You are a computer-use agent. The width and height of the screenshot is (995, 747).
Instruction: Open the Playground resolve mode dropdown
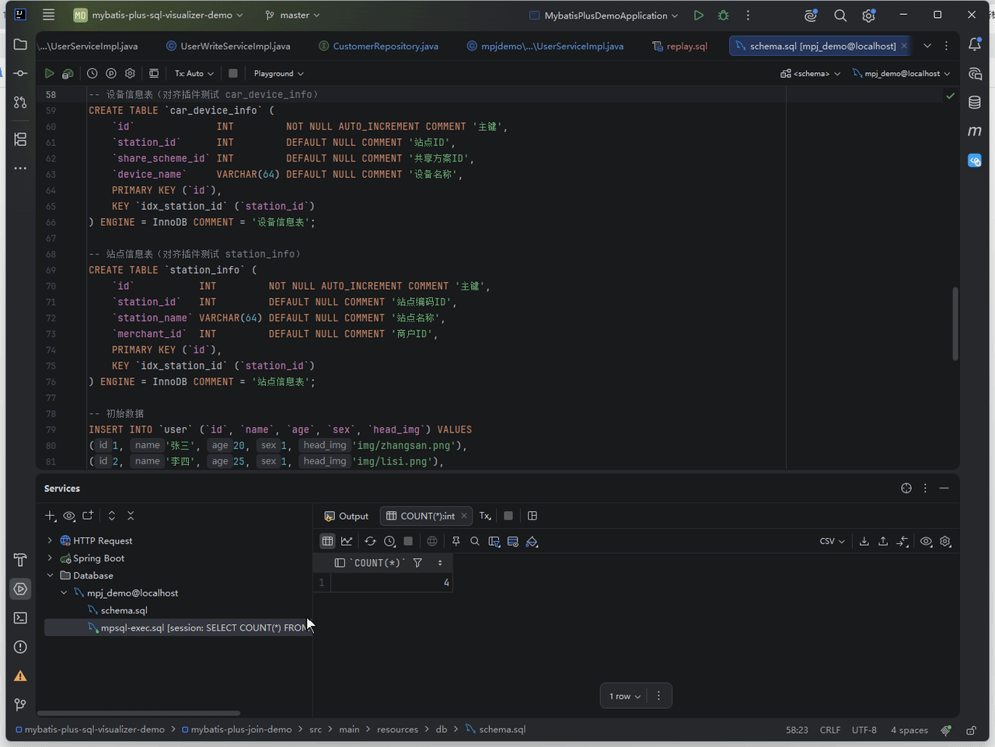click(278, 73)
